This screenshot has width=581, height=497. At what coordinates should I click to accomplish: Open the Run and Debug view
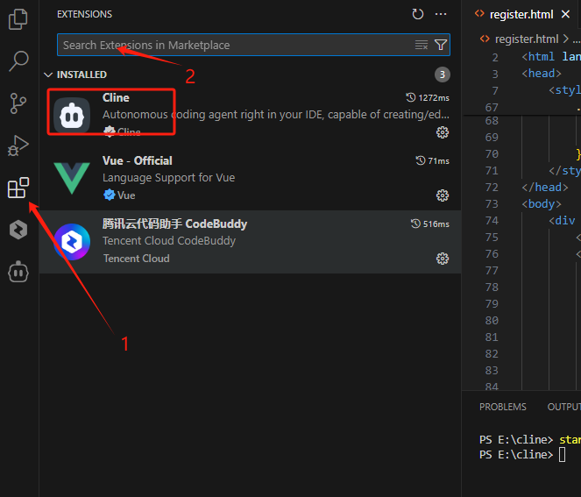[18, 146]
